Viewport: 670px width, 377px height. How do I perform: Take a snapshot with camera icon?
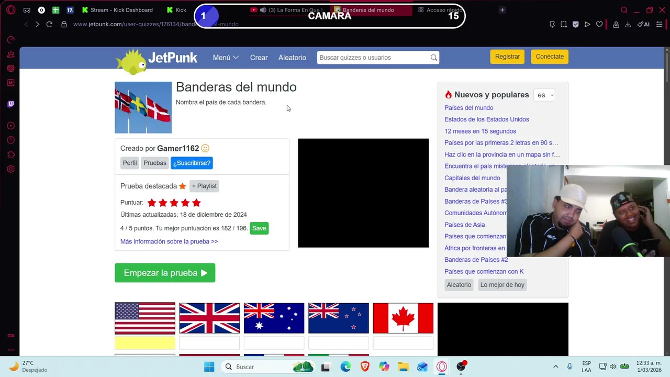click(564, 24)
